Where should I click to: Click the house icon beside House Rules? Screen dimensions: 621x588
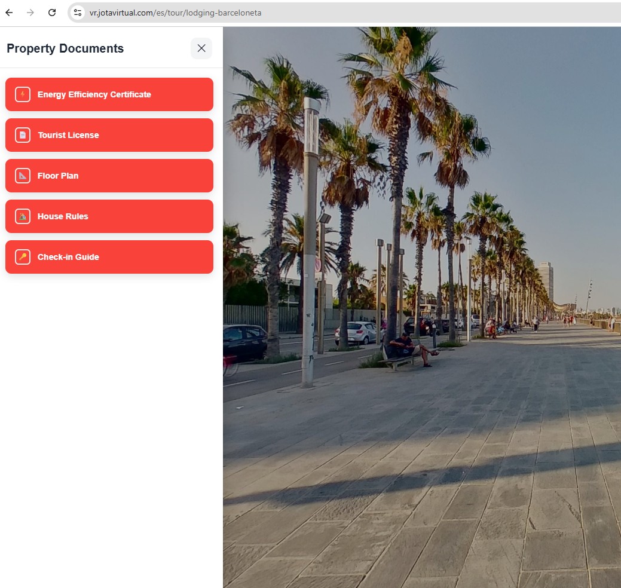(23, 216)
